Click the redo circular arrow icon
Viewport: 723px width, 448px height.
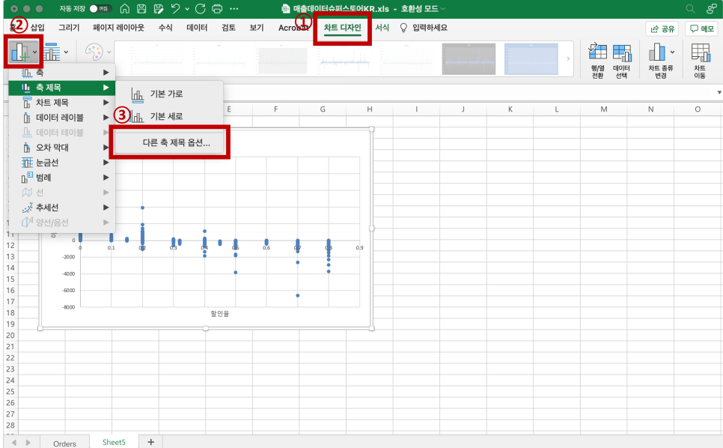[x=200, y=9]
